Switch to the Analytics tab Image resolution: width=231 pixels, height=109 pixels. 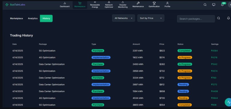click(33, 19)
